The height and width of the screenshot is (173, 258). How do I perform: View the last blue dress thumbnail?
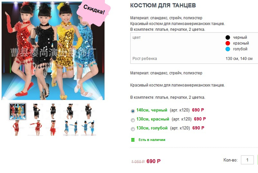[88, 128]
